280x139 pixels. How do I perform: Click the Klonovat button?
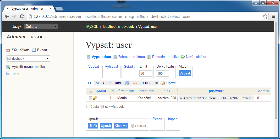point(121,126)
